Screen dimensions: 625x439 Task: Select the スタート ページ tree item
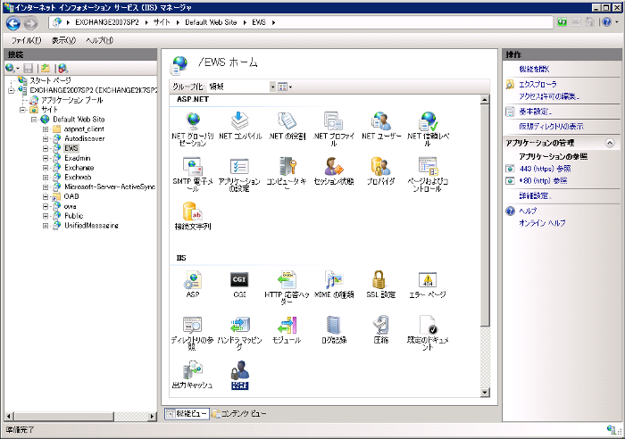point(50,80)
